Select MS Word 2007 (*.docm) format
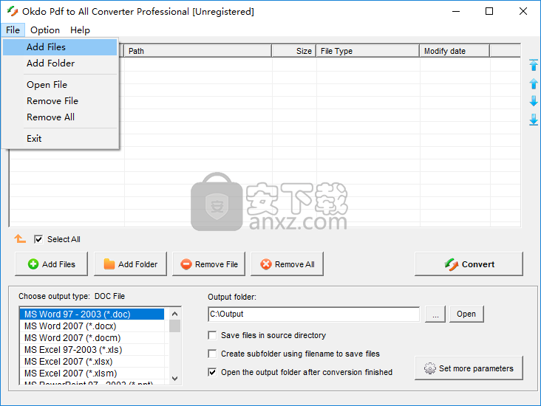This screenshot has width=541, height=406. pyautogui.click(x=92, y=338)
